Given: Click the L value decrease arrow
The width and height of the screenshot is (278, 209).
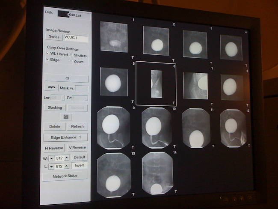Looking at the screenshot, I should 51,166.
